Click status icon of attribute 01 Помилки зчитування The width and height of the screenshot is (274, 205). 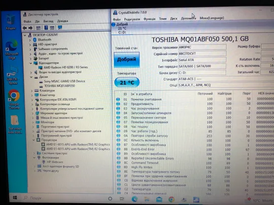118,99
